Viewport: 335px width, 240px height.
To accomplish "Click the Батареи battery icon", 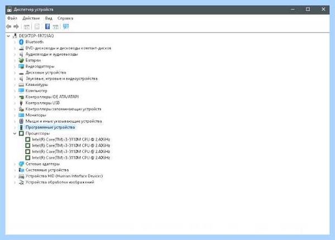I will click(x=21, y=60).
